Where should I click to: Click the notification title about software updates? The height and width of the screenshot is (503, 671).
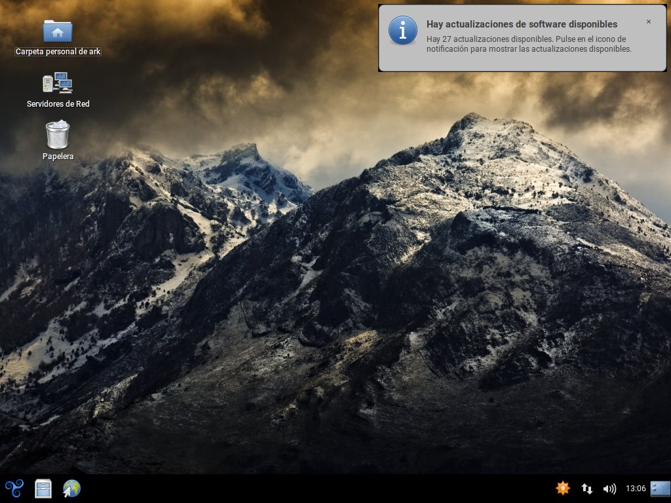522,24
